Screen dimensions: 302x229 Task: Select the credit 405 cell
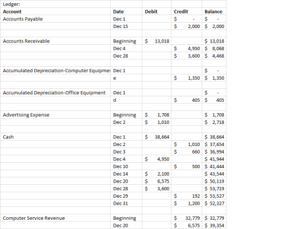pos(187,100)
